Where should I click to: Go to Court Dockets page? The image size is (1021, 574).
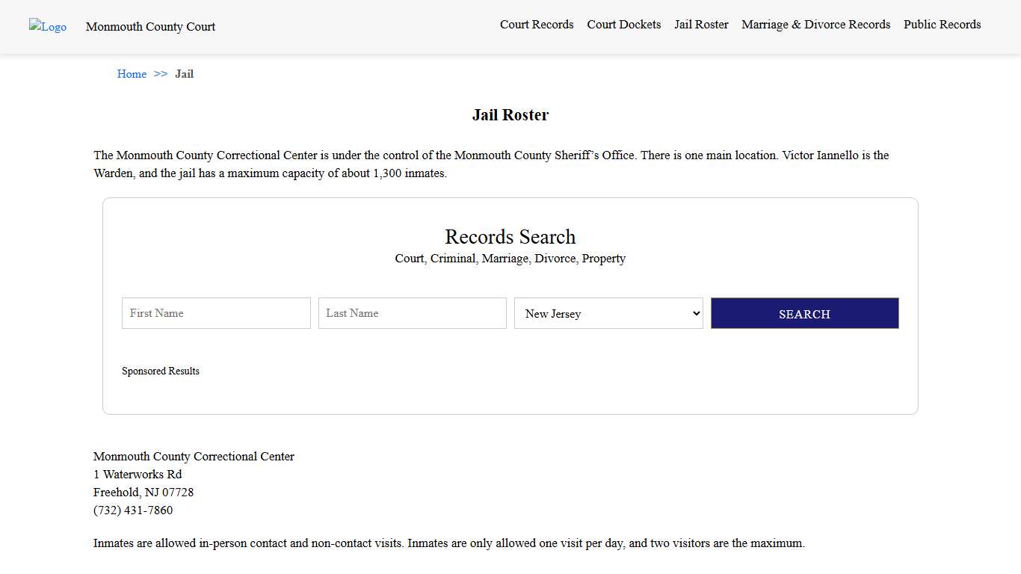pyautogui.click(x=623, y=25)
